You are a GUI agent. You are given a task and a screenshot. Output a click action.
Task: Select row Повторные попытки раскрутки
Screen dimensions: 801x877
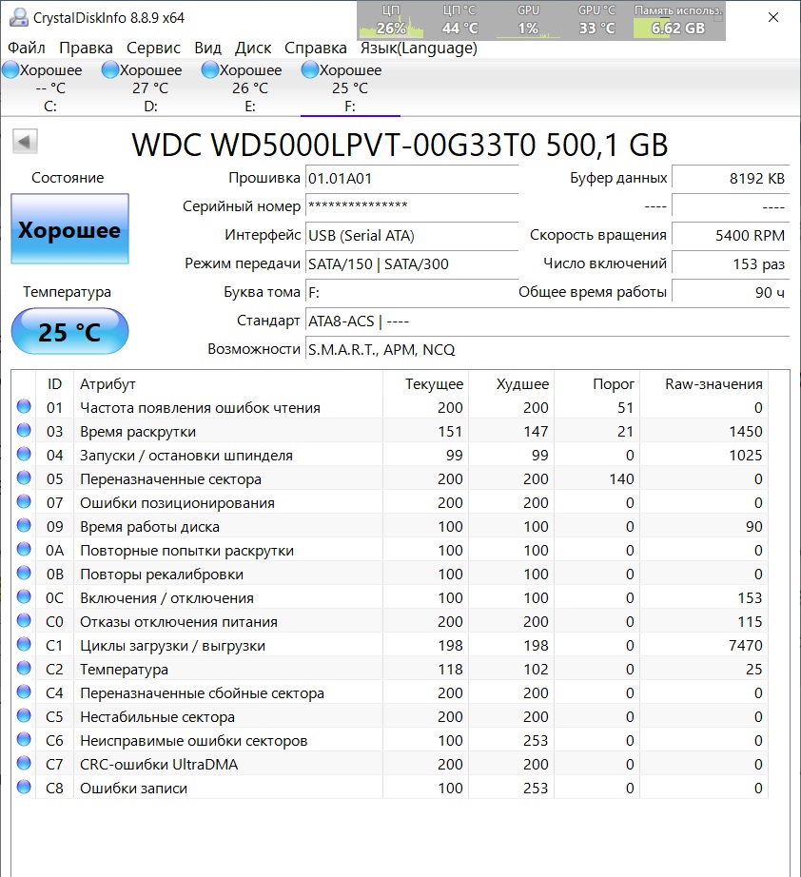390,551
